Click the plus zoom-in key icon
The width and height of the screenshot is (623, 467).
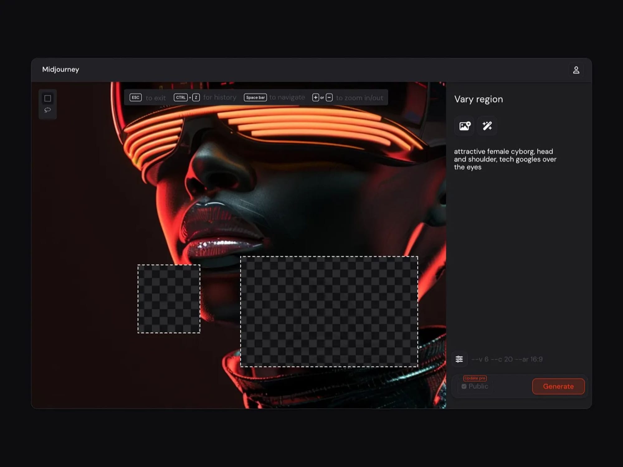pos(316,97)
